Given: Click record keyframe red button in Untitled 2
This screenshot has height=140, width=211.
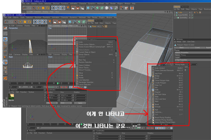Looking at the screenshot, I should coord(61,87).
